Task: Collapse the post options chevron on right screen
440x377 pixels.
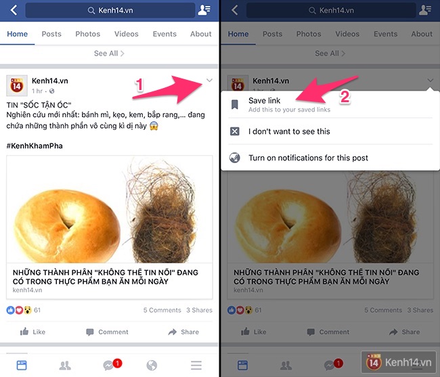Action: (x=430, y=81)
